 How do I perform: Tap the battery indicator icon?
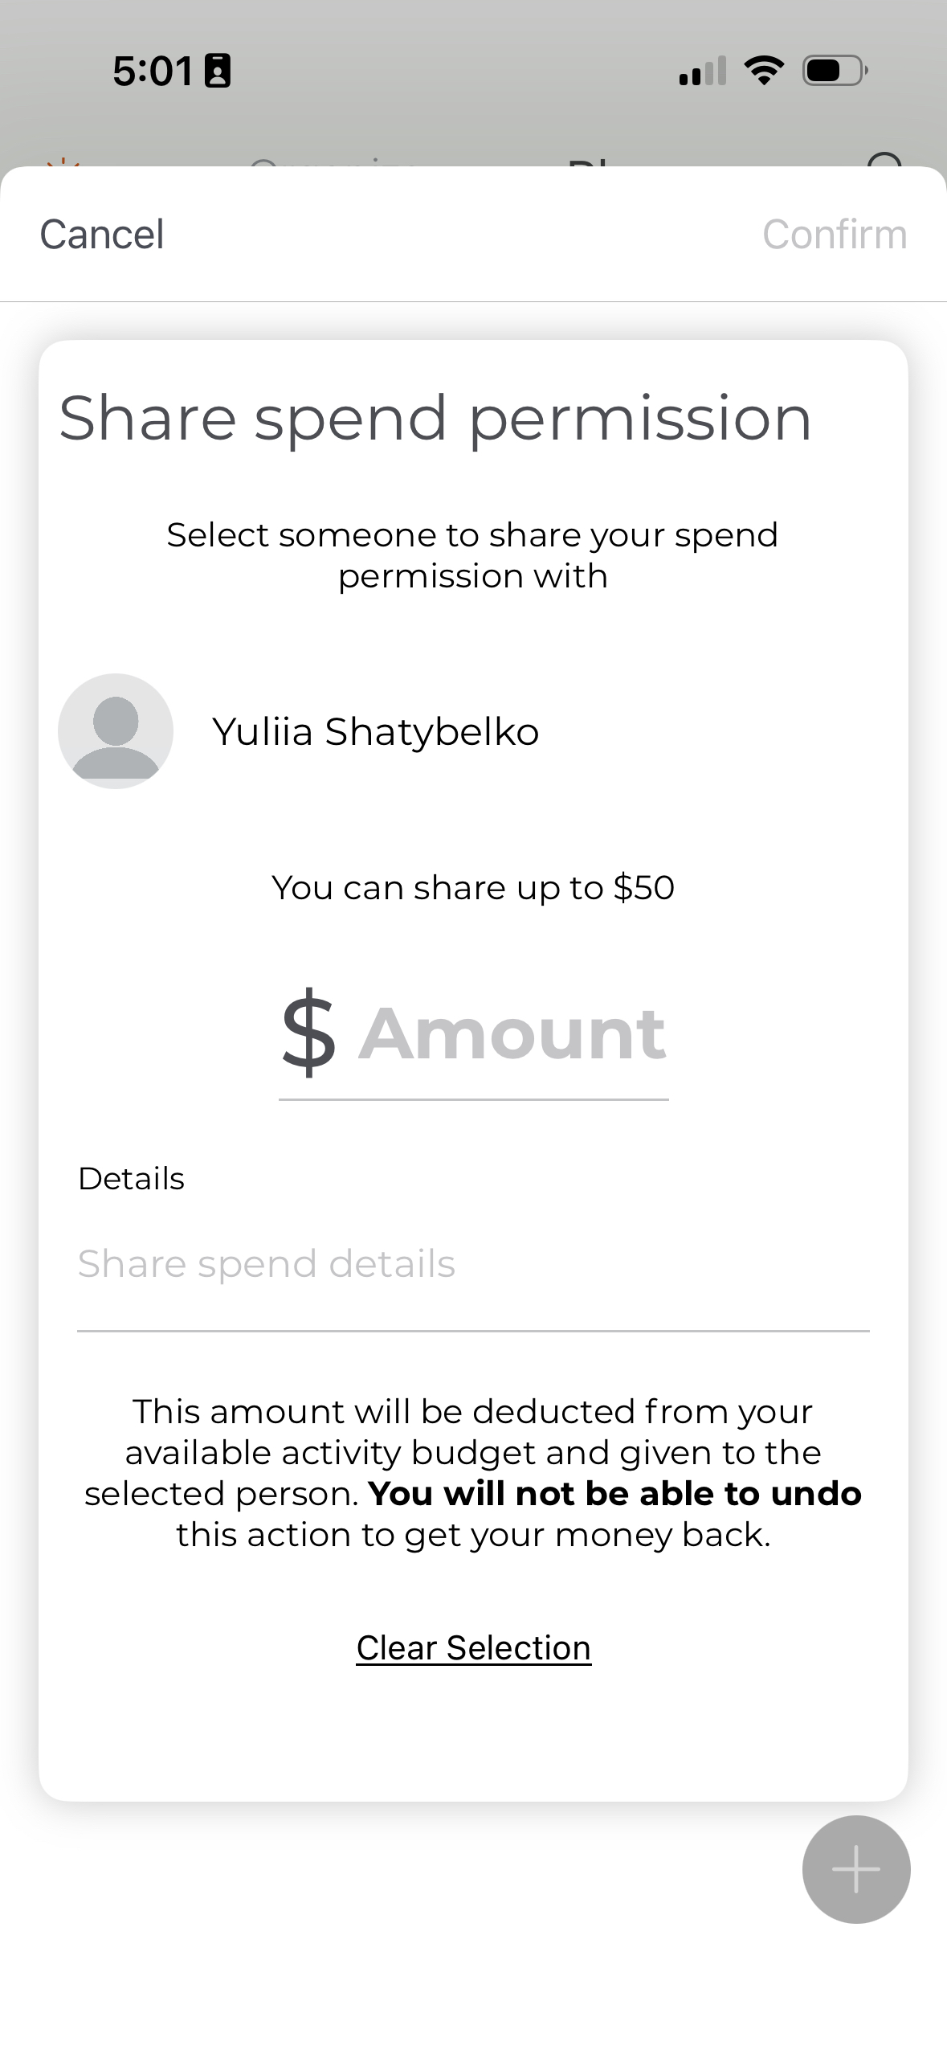click(834, 71)
